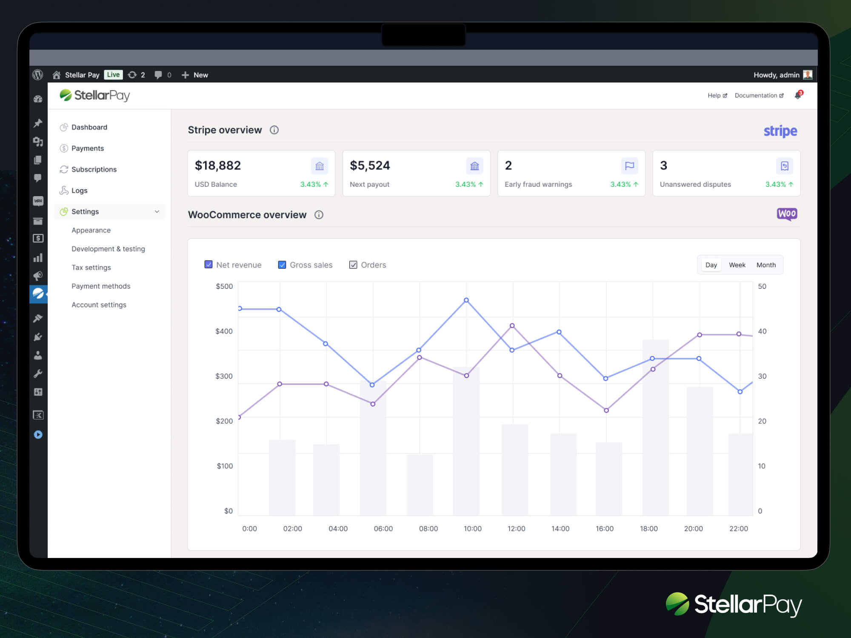Uncheck the Gross sales checkbox
Screen dimensions: 851x638
pos(282,265)
